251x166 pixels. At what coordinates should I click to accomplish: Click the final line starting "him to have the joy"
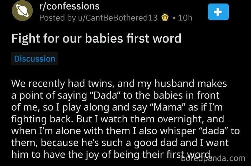click(x=112, y=155)
